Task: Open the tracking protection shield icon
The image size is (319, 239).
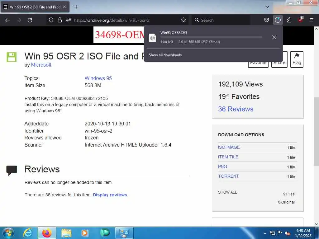Action: pyautogui.click(x=51, y=20)
